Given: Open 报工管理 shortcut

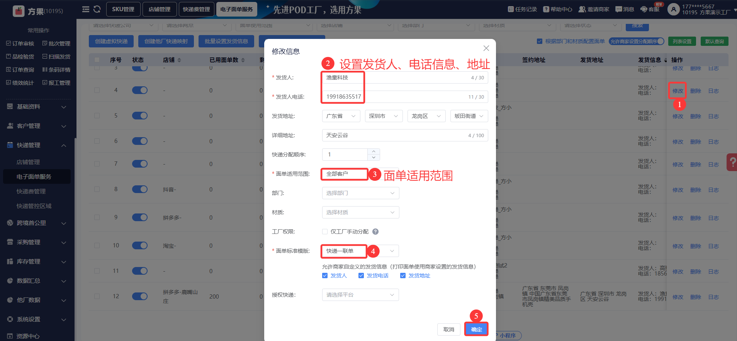Looking at the screenshot, I should click(56, 83).
